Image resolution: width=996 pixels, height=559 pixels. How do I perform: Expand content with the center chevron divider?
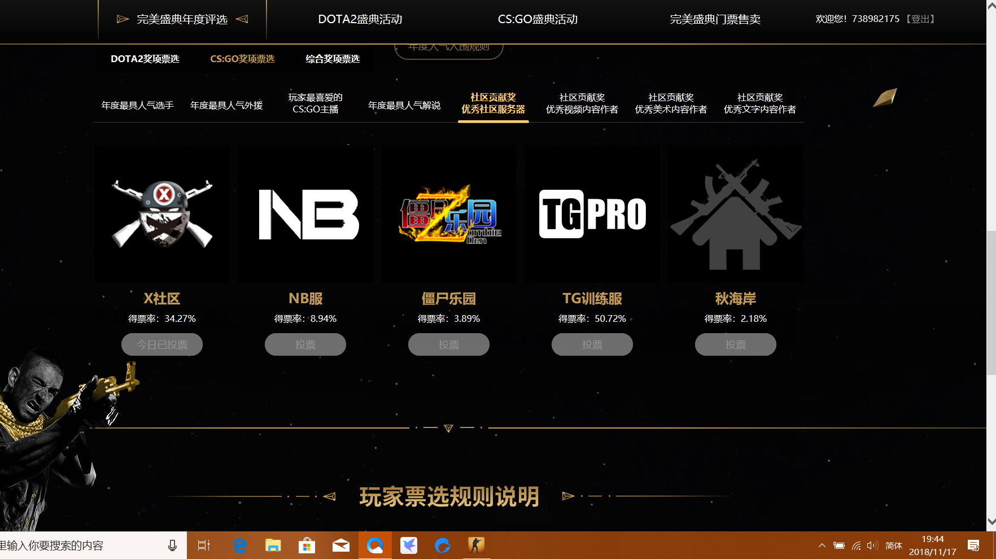448,428
